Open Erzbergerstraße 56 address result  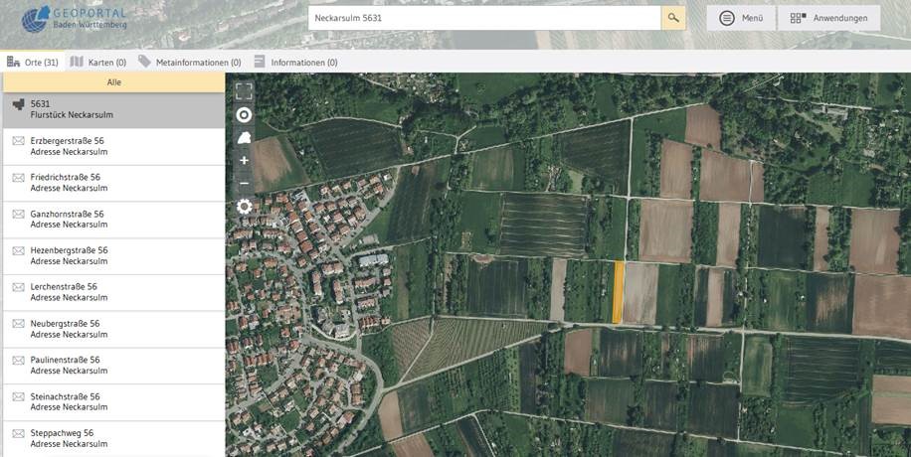click(x=113, y=146)
